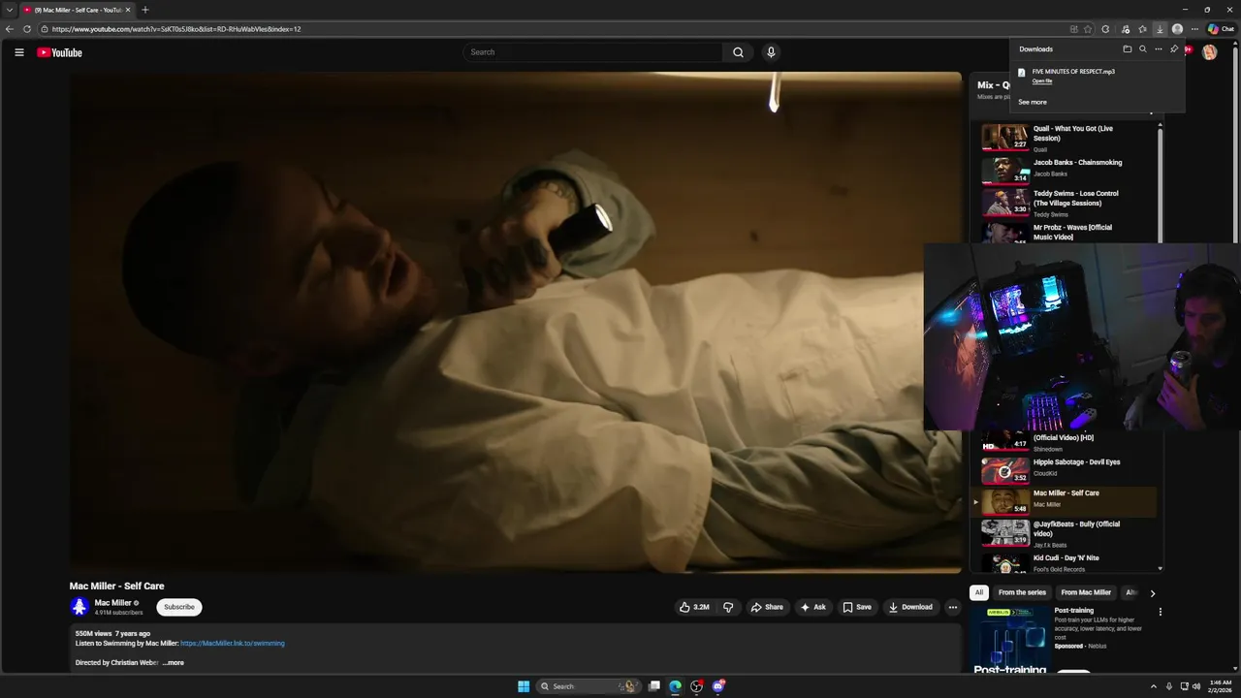Reload the page with refresh button
The height and width of the screenshot is (698, 1241).
point(27,29)
